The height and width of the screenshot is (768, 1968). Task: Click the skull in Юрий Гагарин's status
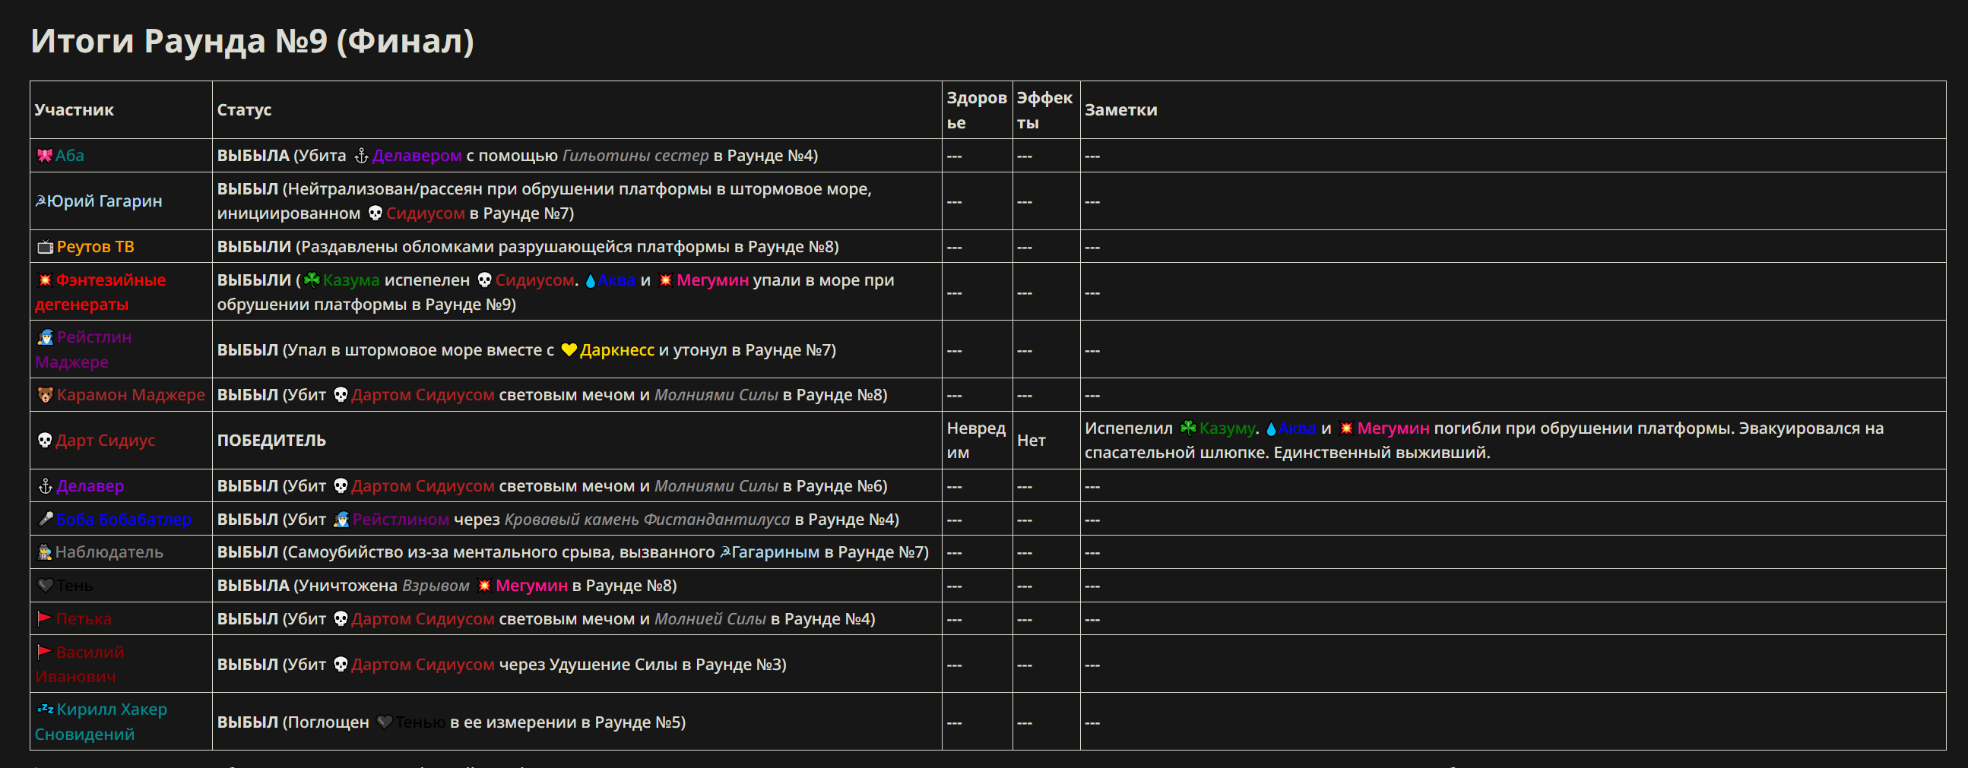375,213
